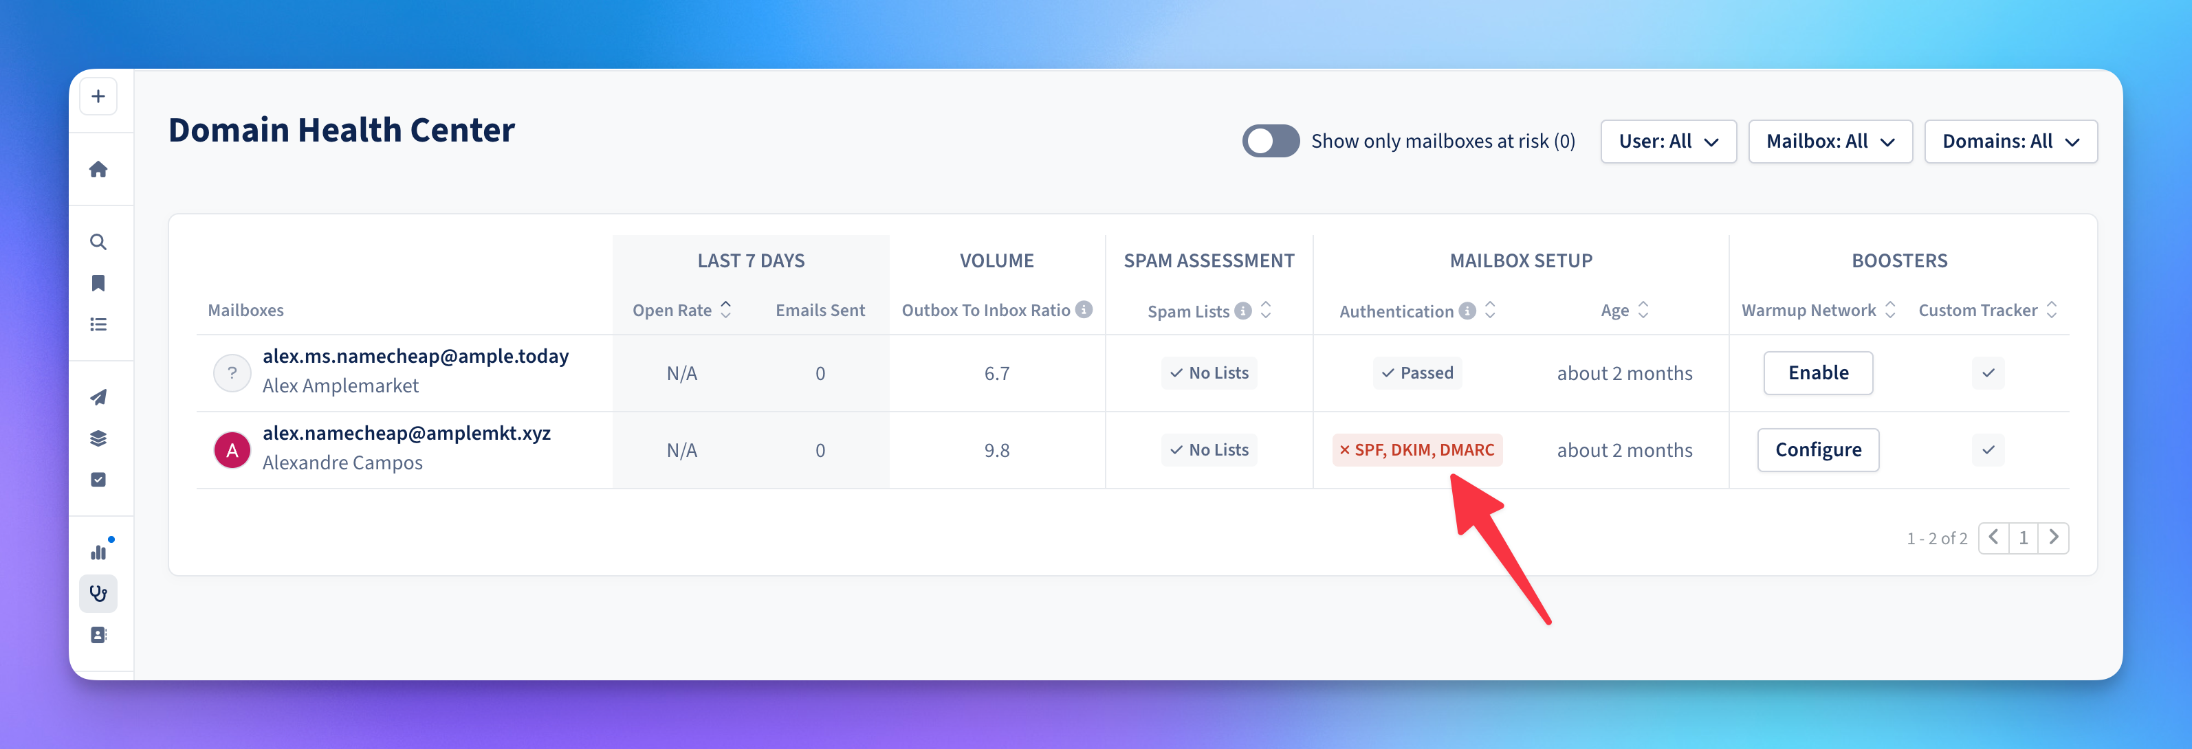
Task: Click Configure button for alex.namecheap mailbox
Action: click(1817, 449)
